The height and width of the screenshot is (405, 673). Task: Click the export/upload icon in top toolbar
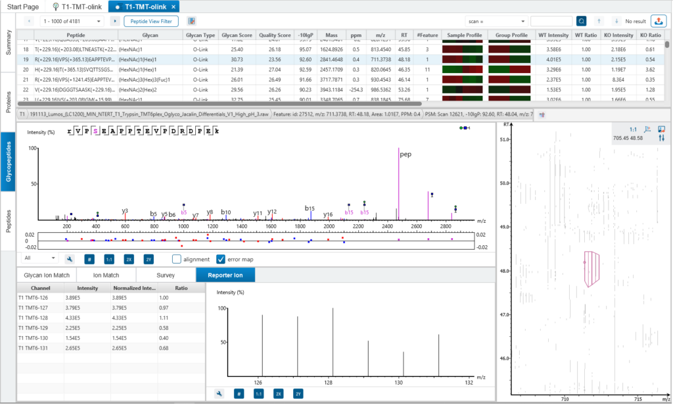click(x=659, y=21)
